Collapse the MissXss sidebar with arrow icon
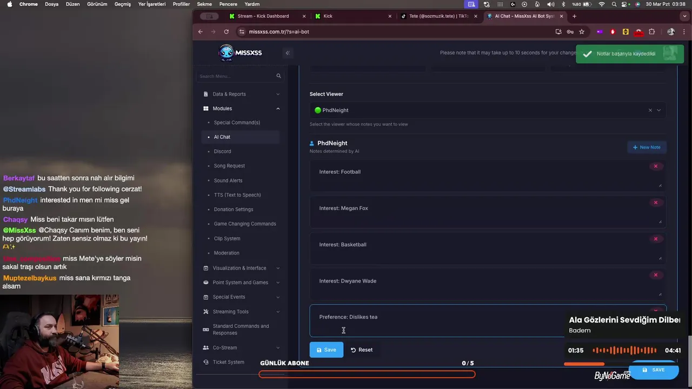Screen dimensions: 692x389 [x=288, y=52]
